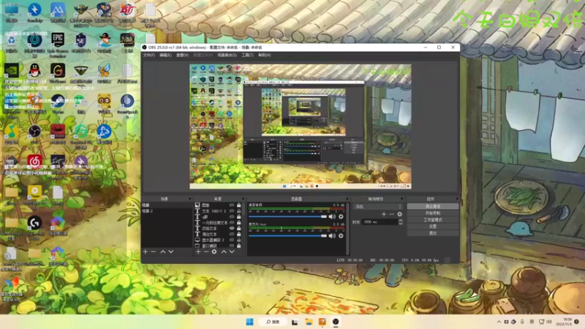Viewport: 585px width, 329px height.
Task: Click the OBS icon in the taskbar
Action: pyautogui.click(x=336, y=322)
